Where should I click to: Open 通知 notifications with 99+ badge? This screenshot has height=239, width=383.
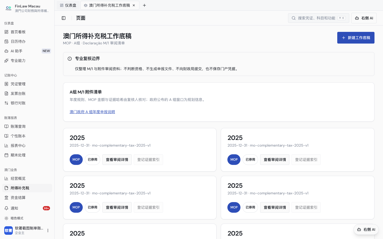pyautogui.click(x=27, y=208)
